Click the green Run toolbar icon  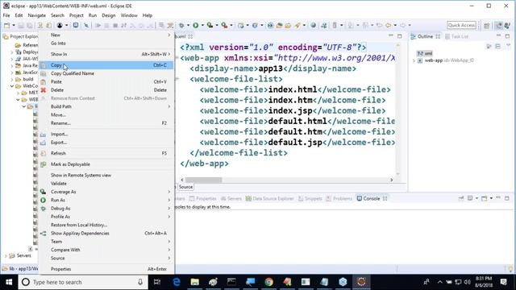tap(196, 25)
